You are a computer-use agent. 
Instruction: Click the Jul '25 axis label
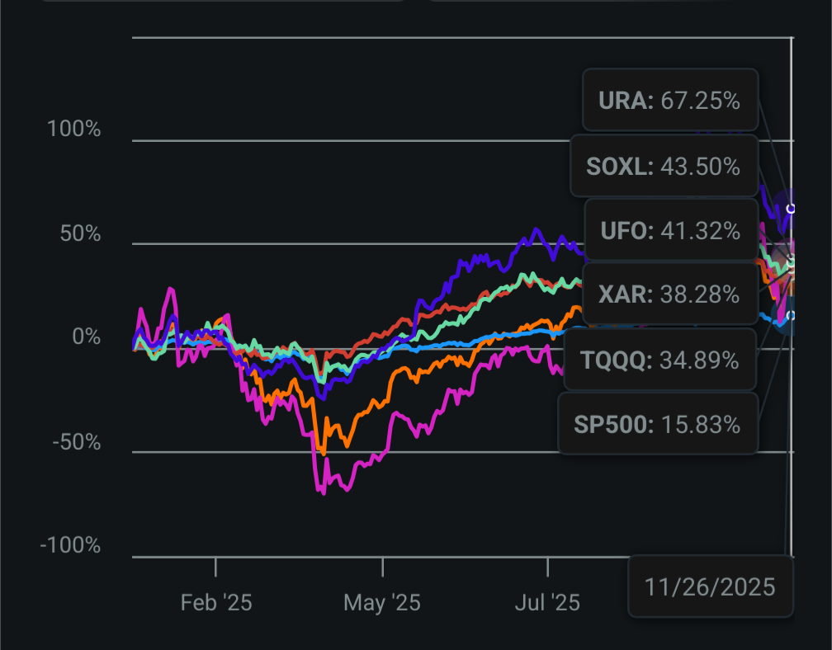(547, 603)
